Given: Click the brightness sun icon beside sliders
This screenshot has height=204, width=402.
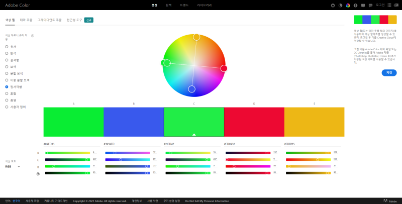Looking at the screenshot, I should 38,174.
